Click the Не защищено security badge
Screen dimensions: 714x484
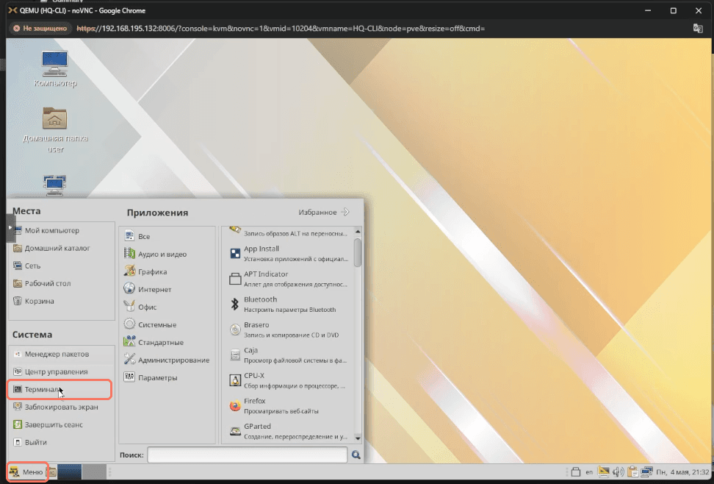[40, 28]
